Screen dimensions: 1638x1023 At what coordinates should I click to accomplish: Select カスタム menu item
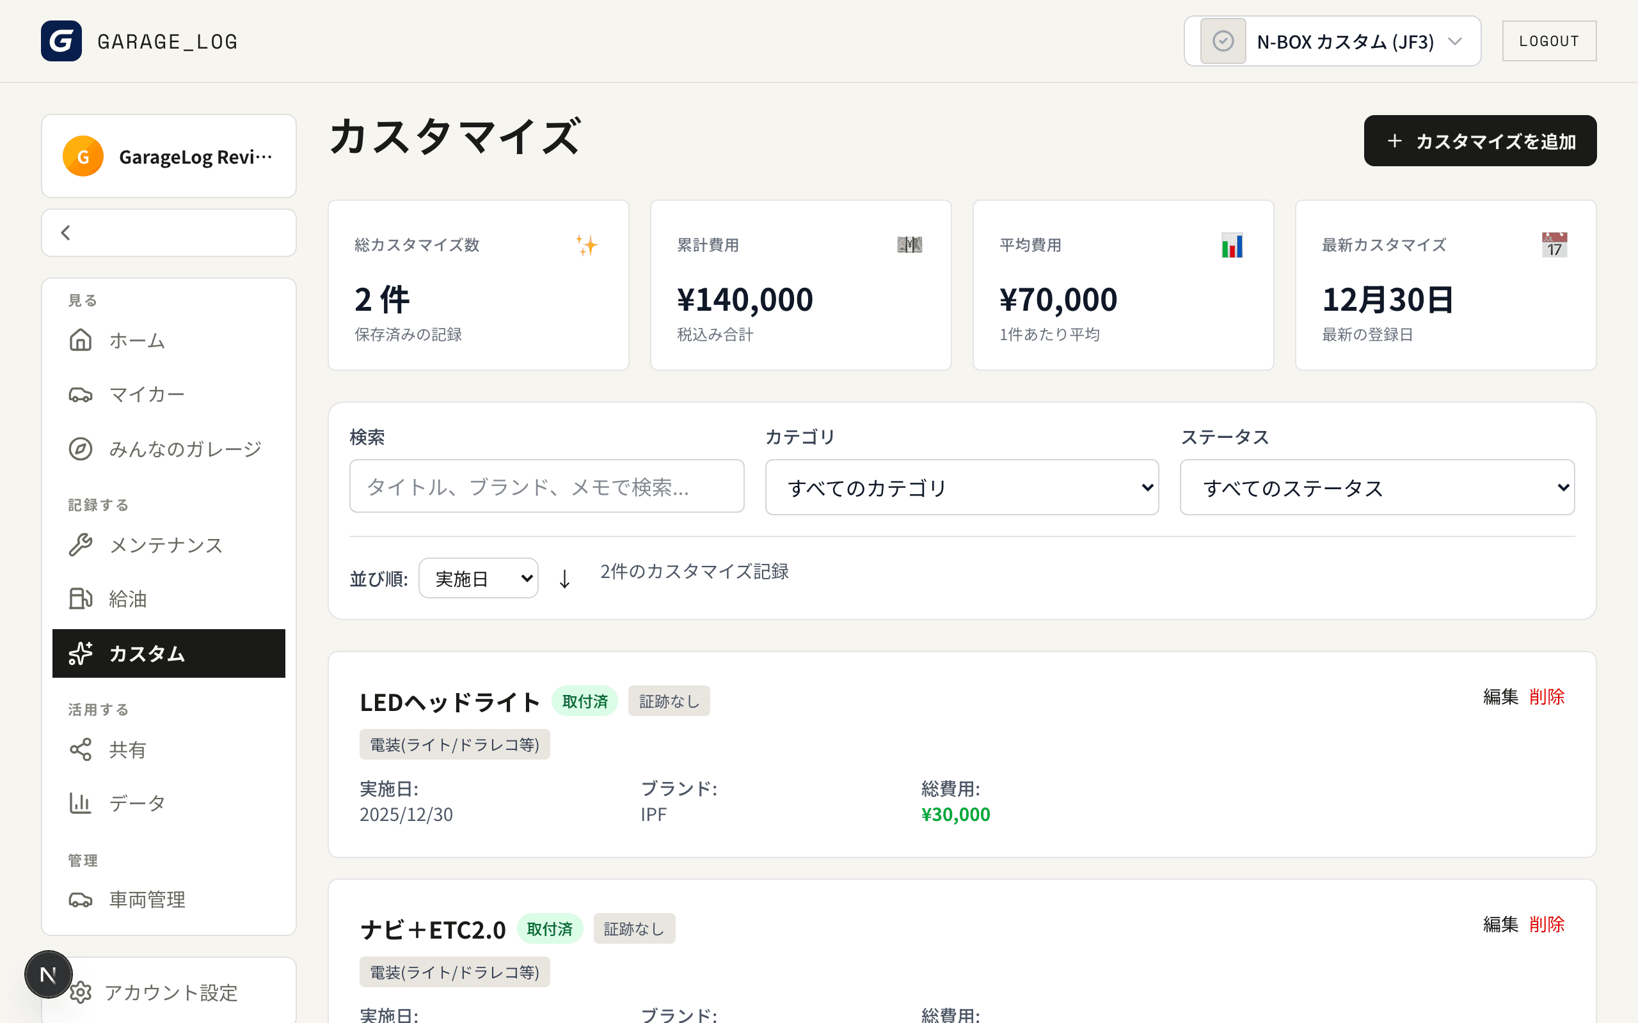(x=169, y=653)
